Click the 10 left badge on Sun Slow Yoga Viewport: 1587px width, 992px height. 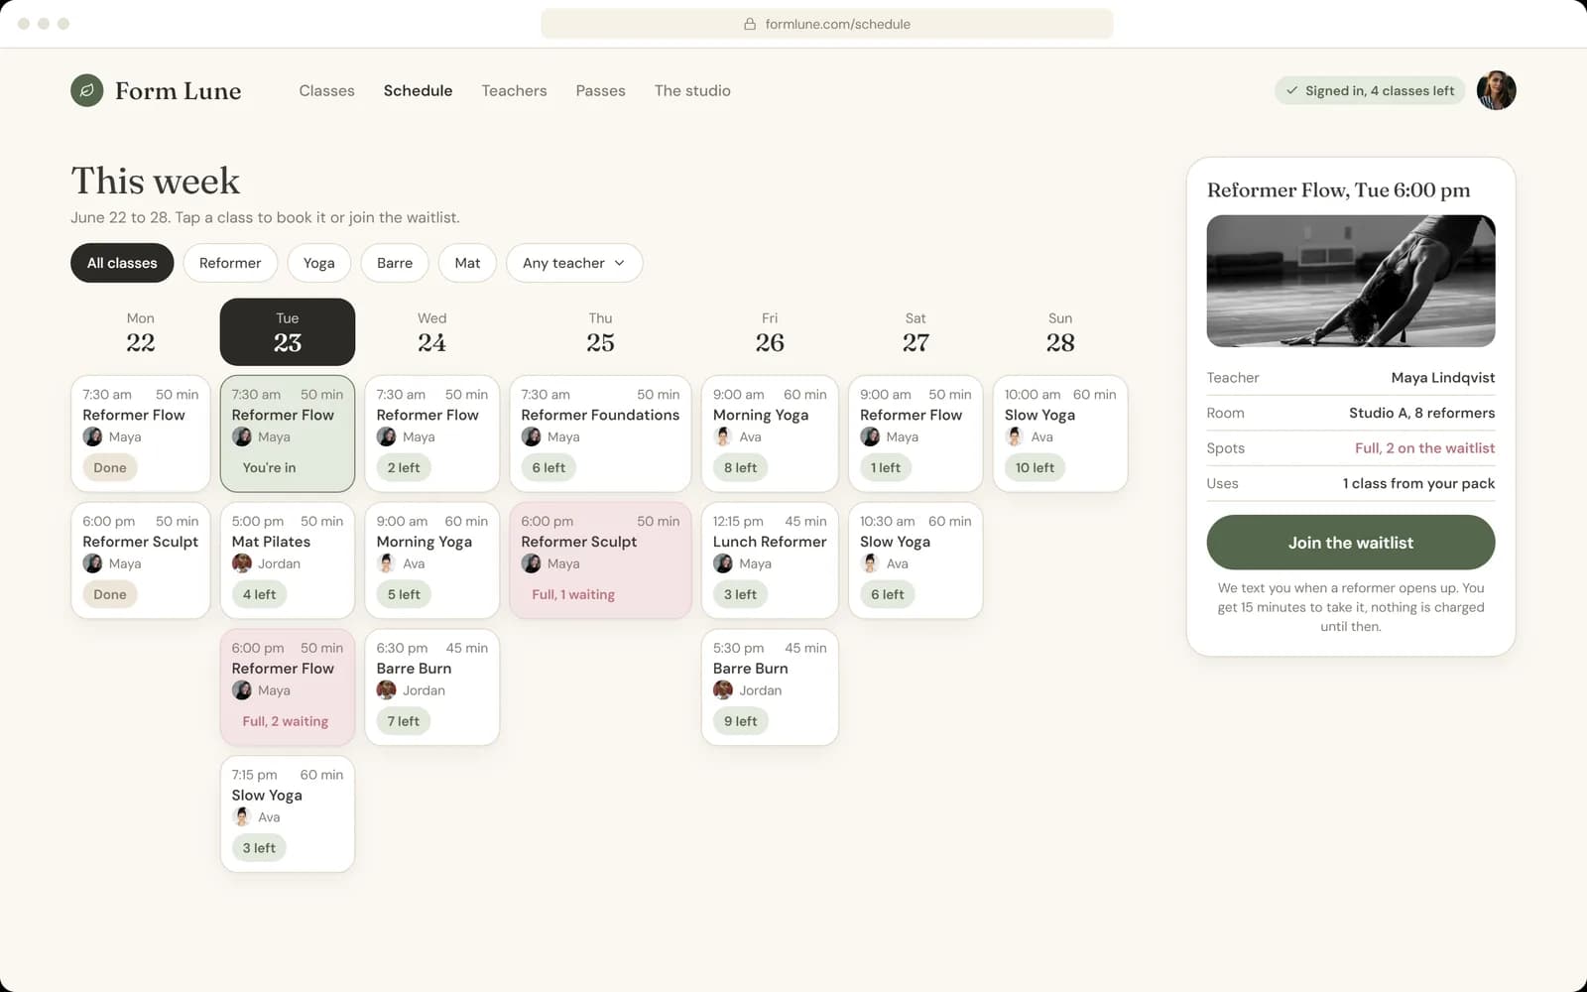pyautogui.click(x=1035, y=467)
